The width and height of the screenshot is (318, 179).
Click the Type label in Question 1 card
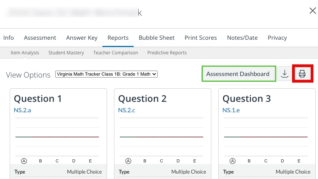[x=20, y=172]
